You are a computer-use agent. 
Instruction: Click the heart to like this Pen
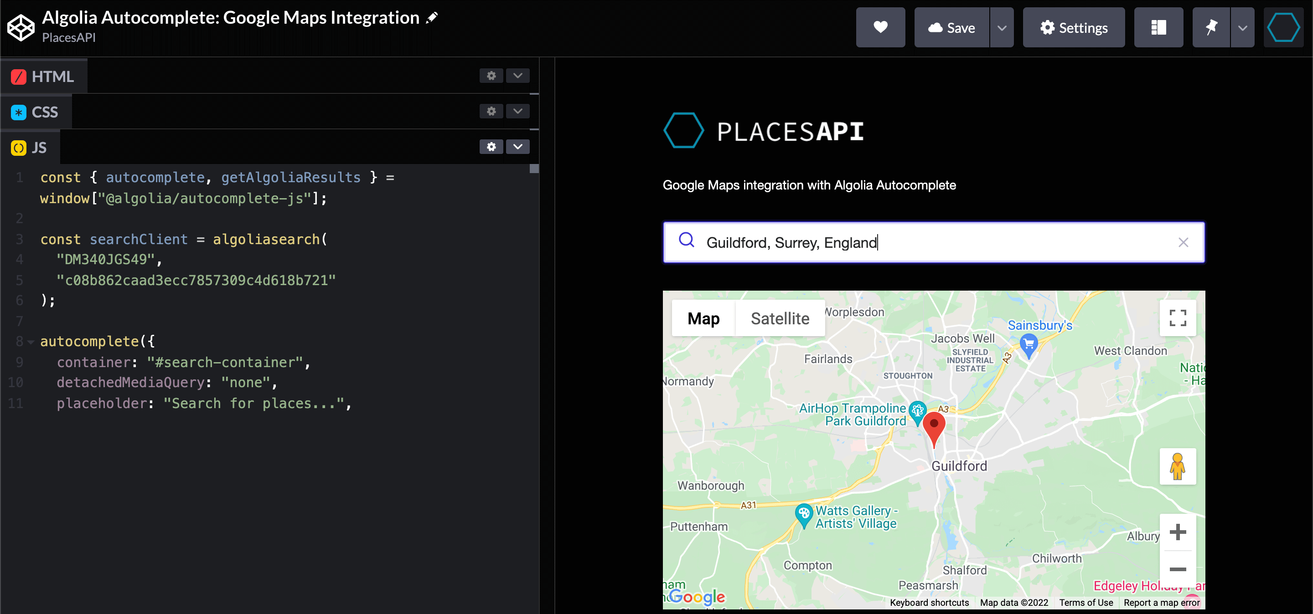coord(881,27)
